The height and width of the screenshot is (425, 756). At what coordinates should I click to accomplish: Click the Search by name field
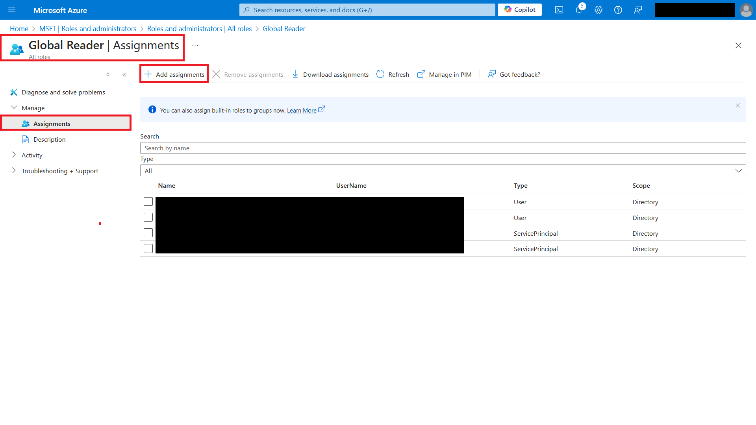(443, 148)
